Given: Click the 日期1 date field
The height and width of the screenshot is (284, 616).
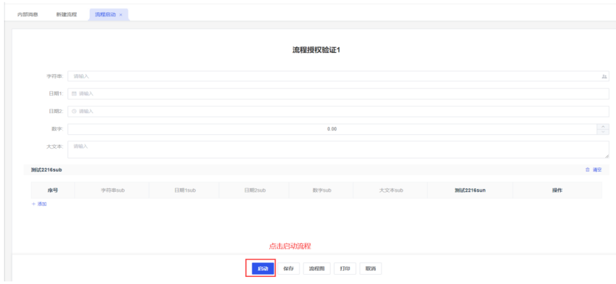Looking at the screenshot, I should coord(338,94).
